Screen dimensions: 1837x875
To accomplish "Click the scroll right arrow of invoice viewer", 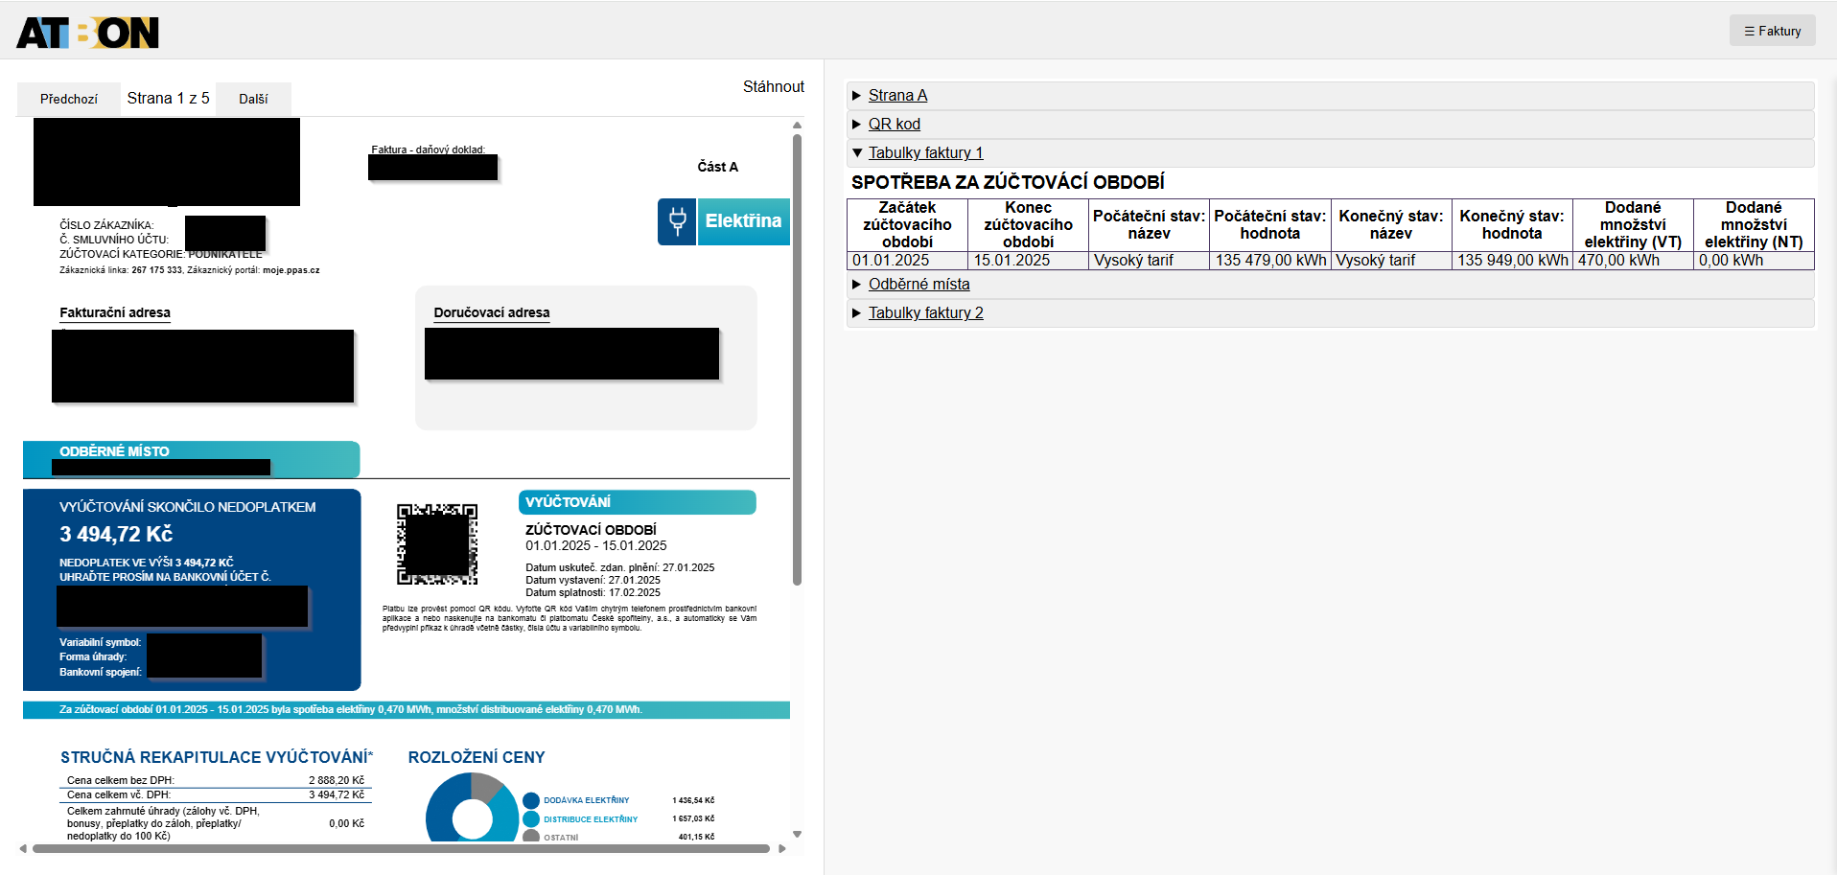I will (782, 848).
